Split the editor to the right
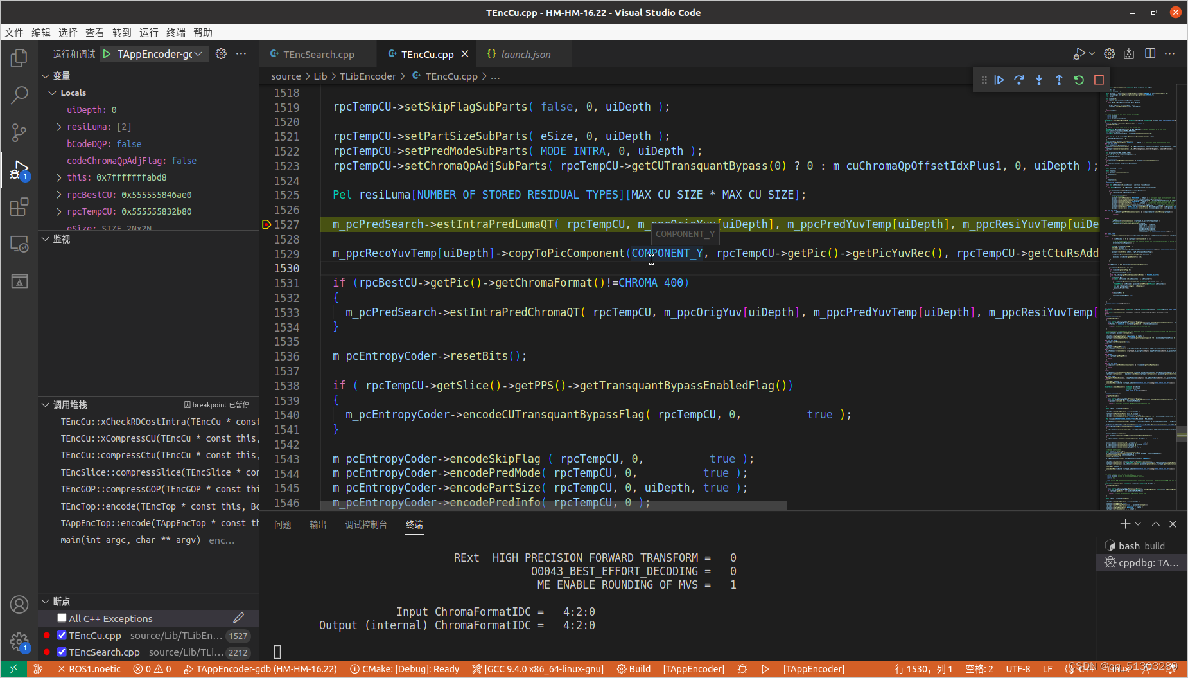 (x=1150, y=54)
